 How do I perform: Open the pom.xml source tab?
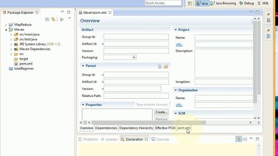[184, 128]
